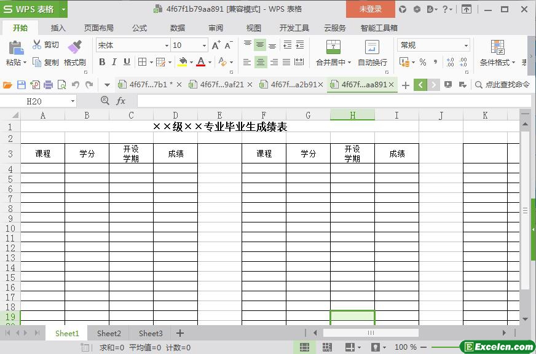Undo the last action
Screen dimensions: 536x354
(76, 85)
